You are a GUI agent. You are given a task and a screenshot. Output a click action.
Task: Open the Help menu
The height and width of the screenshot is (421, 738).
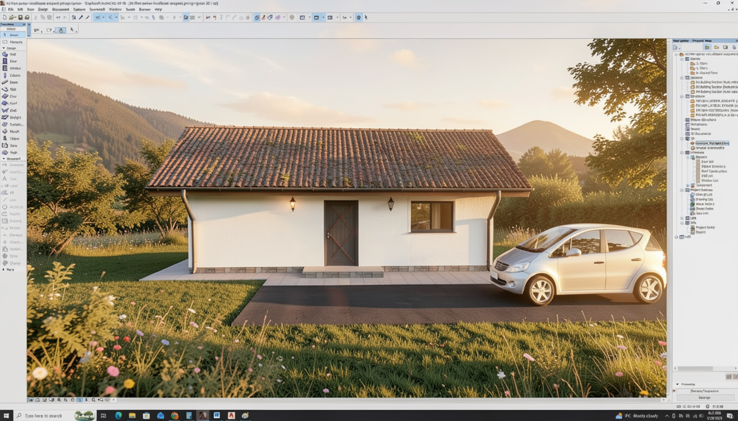pos(158,9)
